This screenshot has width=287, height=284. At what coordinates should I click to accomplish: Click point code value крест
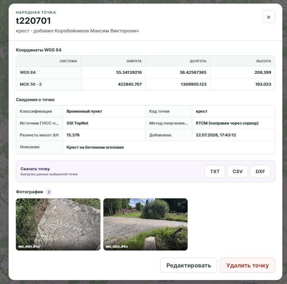(202, 111)
